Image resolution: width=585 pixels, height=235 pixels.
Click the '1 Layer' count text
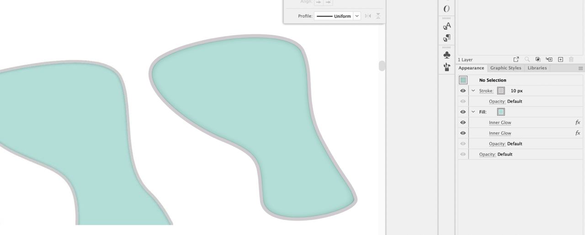[465, 60]
